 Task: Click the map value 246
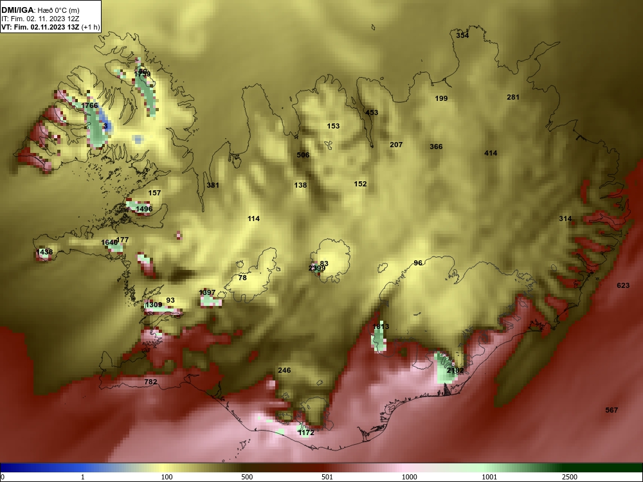click(x=284, y=371)
